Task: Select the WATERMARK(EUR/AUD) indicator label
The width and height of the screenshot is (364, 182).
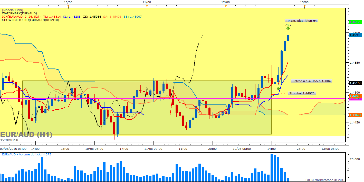Action: click(x=20, y=13)
